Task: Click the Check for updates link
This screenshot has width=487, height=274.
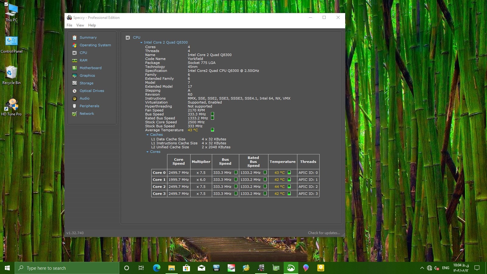Action: (324, 233)
